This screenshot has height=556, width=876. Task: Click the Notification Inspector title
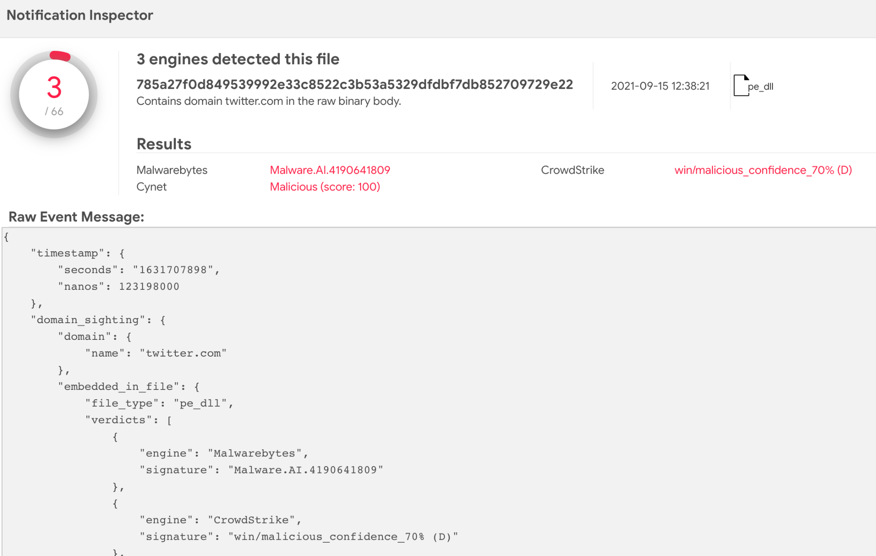pos(80,15)
